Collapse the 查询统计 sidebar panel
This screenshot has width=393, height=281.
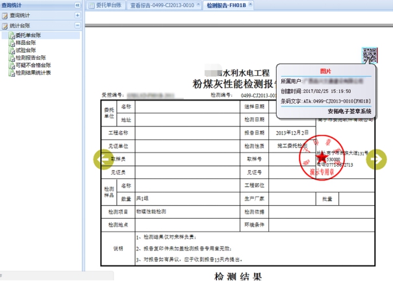point(77,5)
